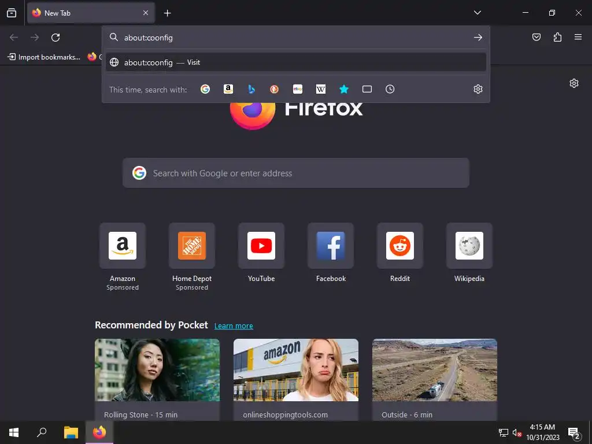Image resolution: width=592 pixels, height=444 pixels.
Task: Click the muted volume tray icon
Action: pyautogui.click(x=517, y=432)
